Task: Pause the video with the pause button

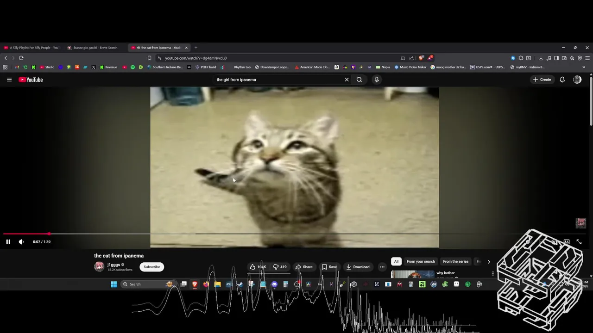Action: pyautogui.click(x=8, y=241)
